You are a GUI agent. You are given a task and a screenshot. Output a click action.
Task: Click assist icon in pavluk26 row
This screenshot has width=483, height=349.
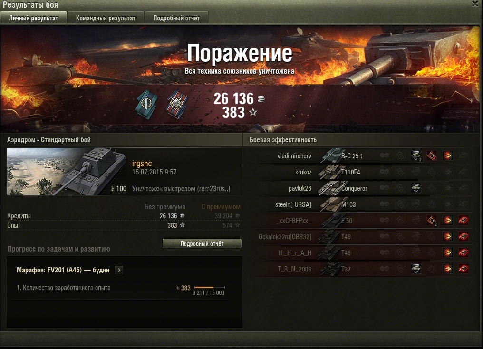(416, 188)
